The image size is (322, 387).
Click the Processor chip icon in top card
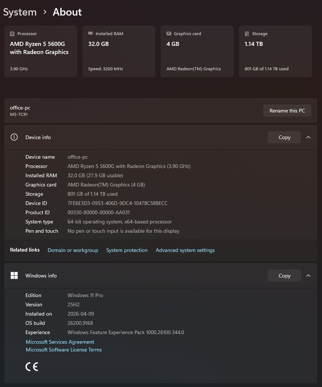tap(12, 34)
